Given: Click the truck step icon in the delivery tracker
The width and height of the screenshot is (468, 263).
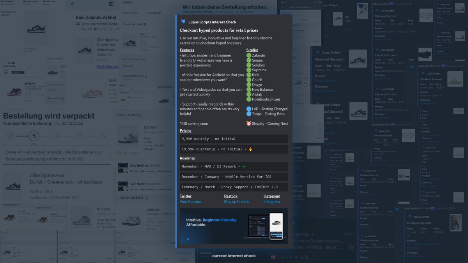Looking at the screenshot, I should coord(57,136).
